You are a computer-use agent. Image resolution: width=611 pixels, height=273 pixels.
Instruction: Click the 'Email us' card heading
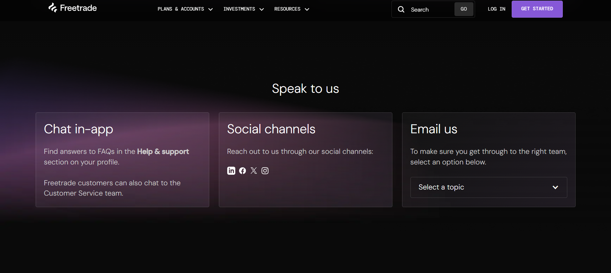click(x=434, y=129)
